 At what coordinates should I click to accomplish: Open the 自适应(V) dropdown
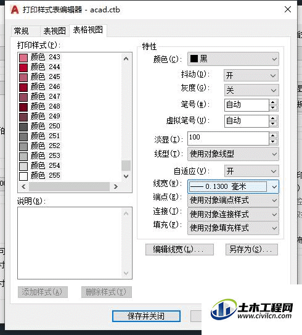point(251,171)
